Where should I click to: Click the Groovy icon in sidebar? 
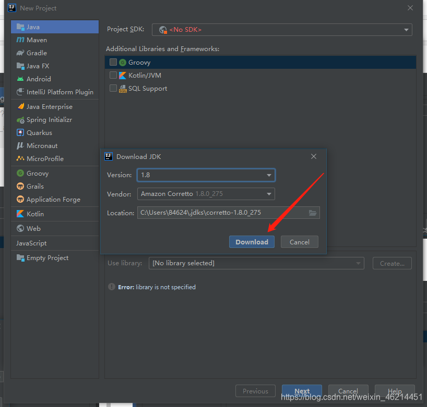pyautogui.click(x=20, y=173)
